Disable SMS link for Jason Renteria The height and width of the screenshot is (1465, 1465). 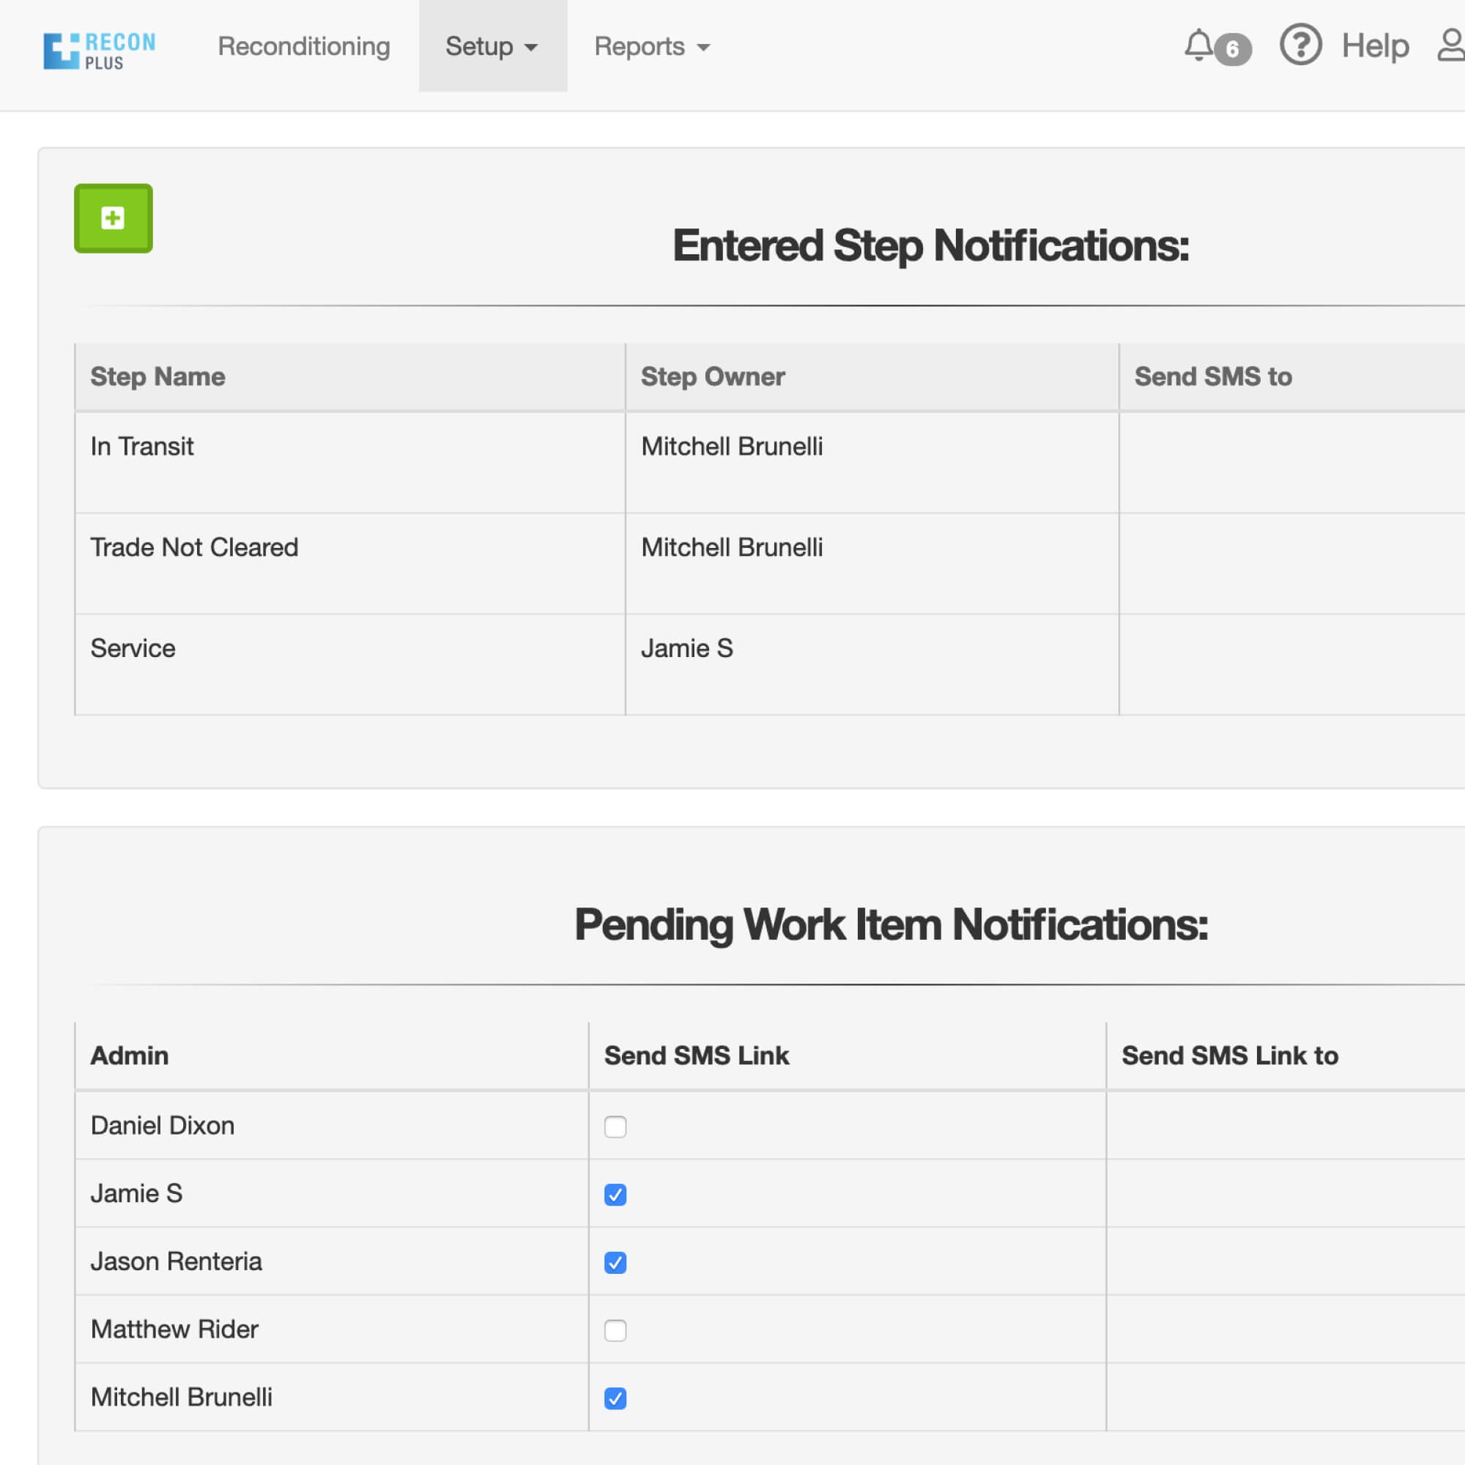[x=615, y=1263]
